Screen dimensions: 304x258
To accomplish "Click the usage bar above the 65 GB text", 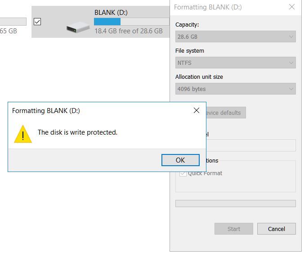I will (x=13, y=22).
